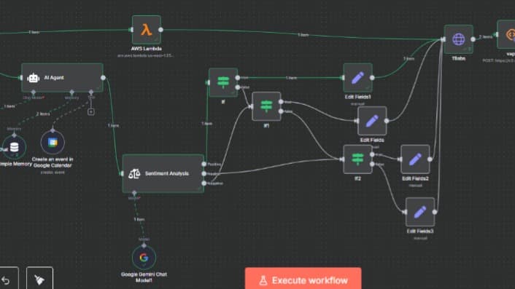Select the AWS Lambda node icon

pyautogui.click(x=147, y=30)
